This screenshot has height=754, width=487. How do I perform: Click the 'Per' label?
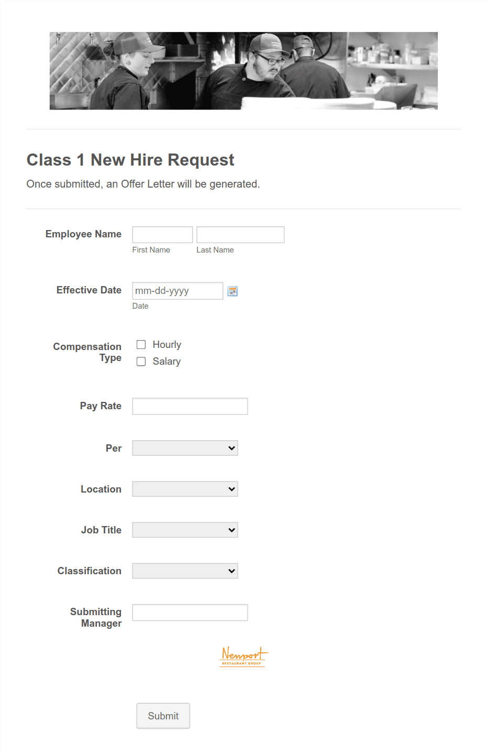114,449
